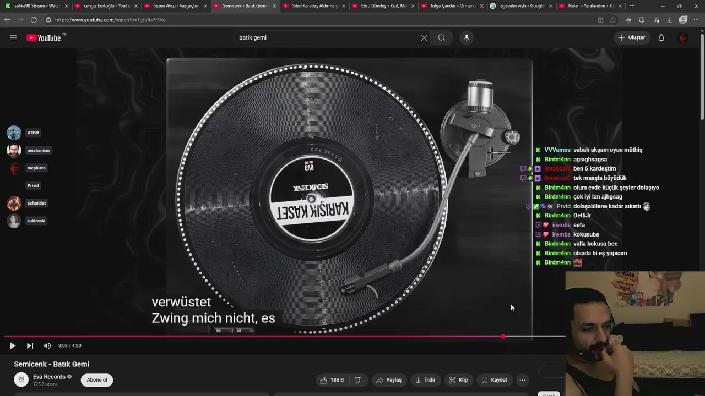Open the media control music icon
This screenshot has width=705, height=396.
(656, 20)
